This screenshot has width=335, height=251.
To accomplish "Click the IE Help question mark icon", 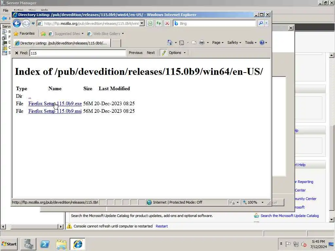I will click(262, 42).
